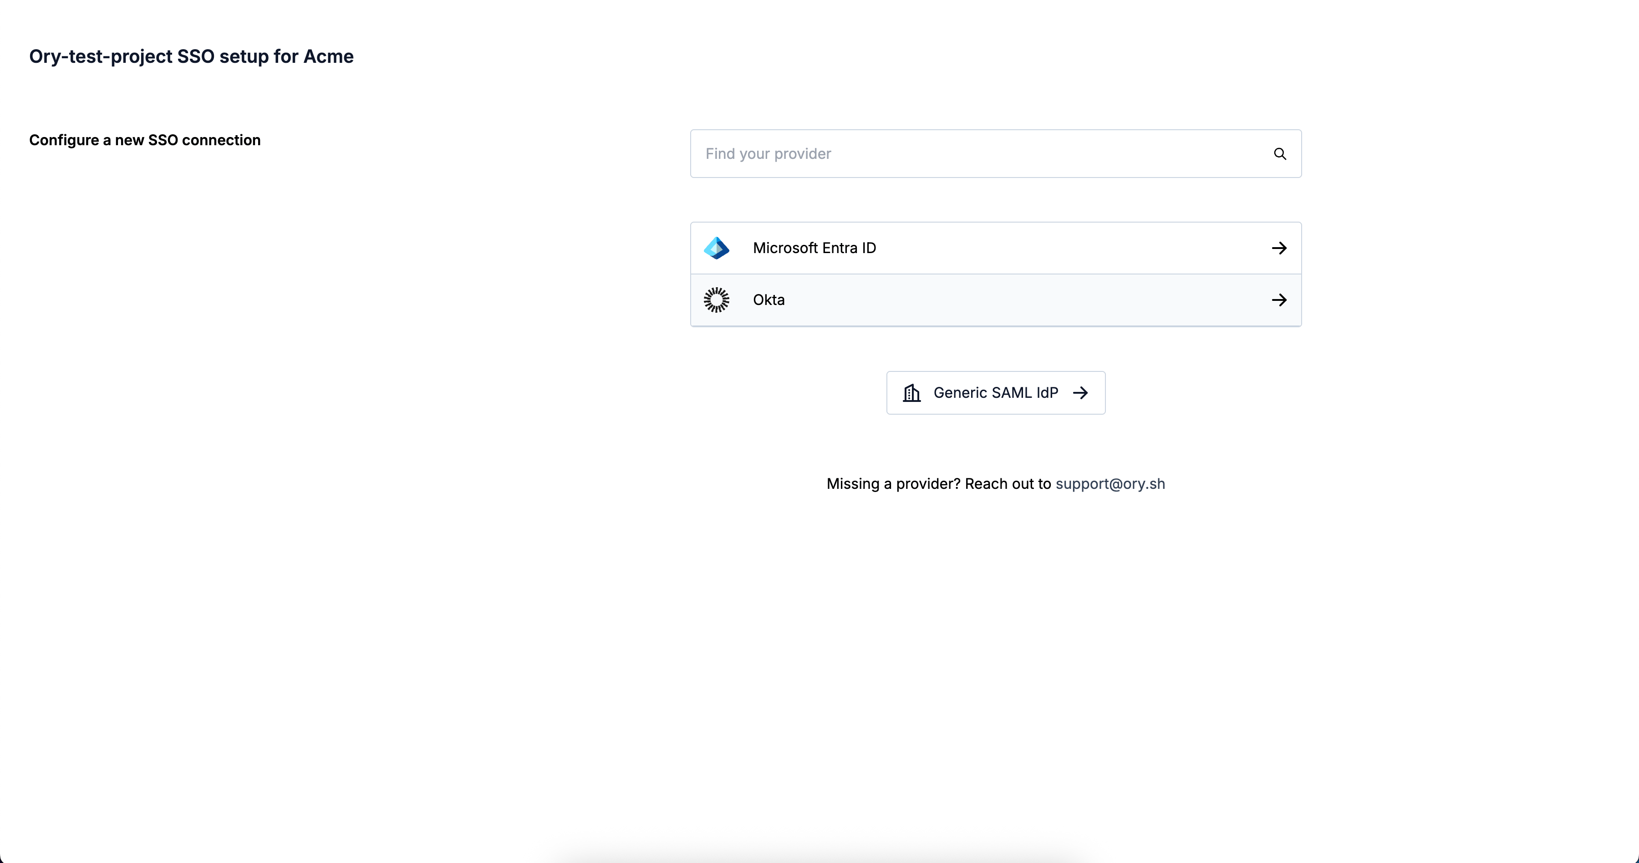Viewport: 1639px width, 863px height.
Task: Click the Ory-test-project SSO setup heading
Action: coord(191,56)
